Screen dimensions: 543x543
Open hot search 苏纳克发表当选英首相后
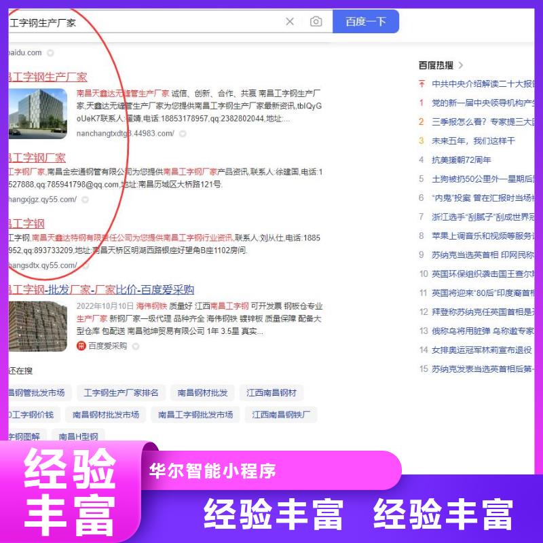pyautogui.click(x=483, y=369)
